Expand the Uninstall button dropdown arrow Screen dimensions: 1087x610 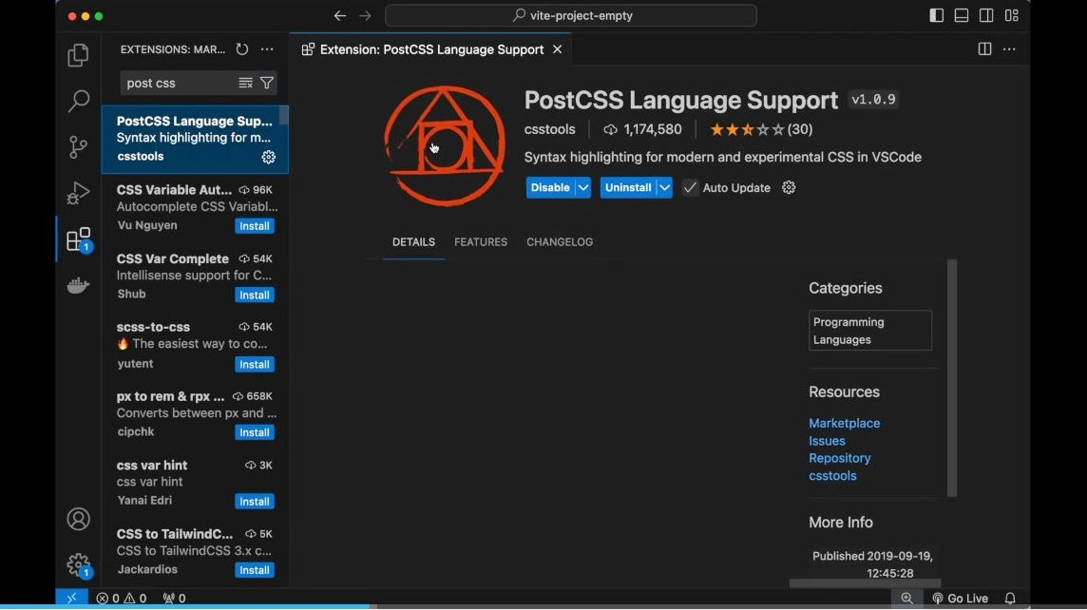(x=665, y=188)
